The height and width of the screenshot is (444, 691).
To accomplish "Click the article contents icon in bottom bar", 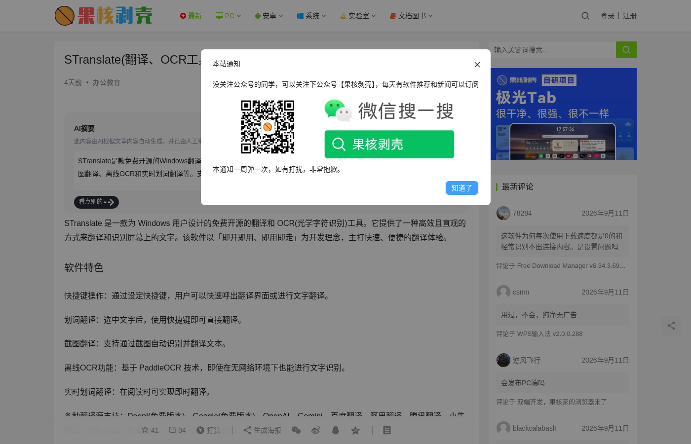I will (x=387, y=430).
